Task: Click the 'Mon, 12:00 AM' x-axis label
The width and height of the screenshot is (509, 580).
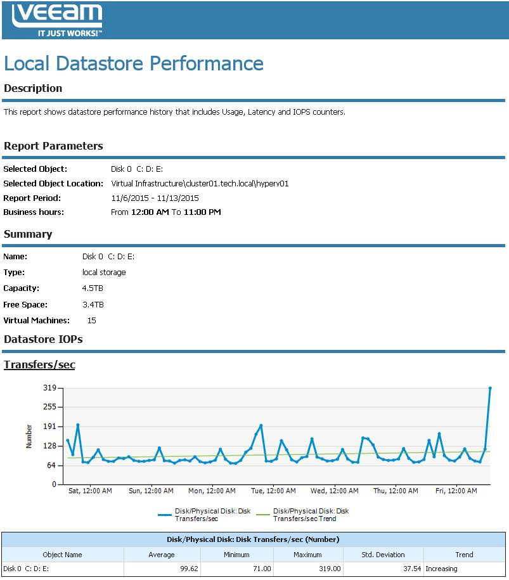Action: (212, 491)
